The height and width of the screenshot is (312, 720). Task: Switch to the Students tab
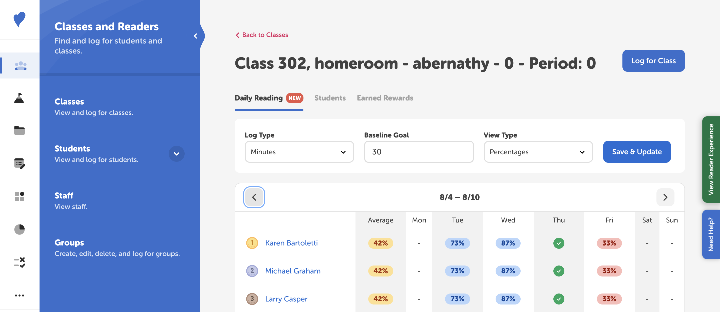pyautogui.click(x=330, y=98)
